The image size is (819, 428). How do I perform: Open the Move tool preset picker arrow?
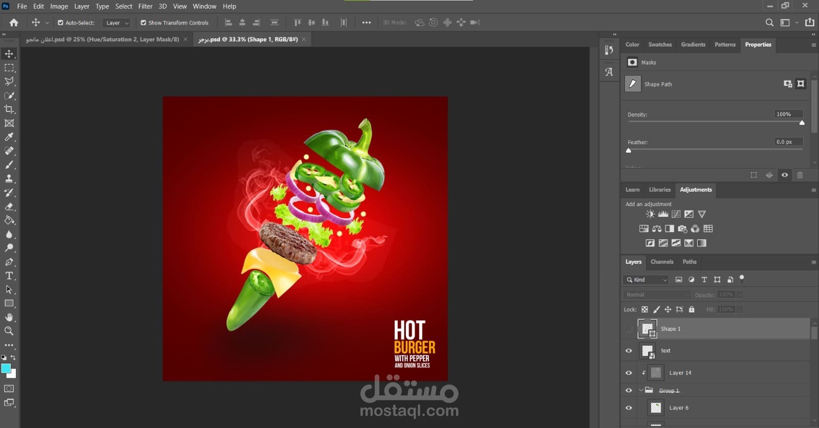tap(47, 22)
